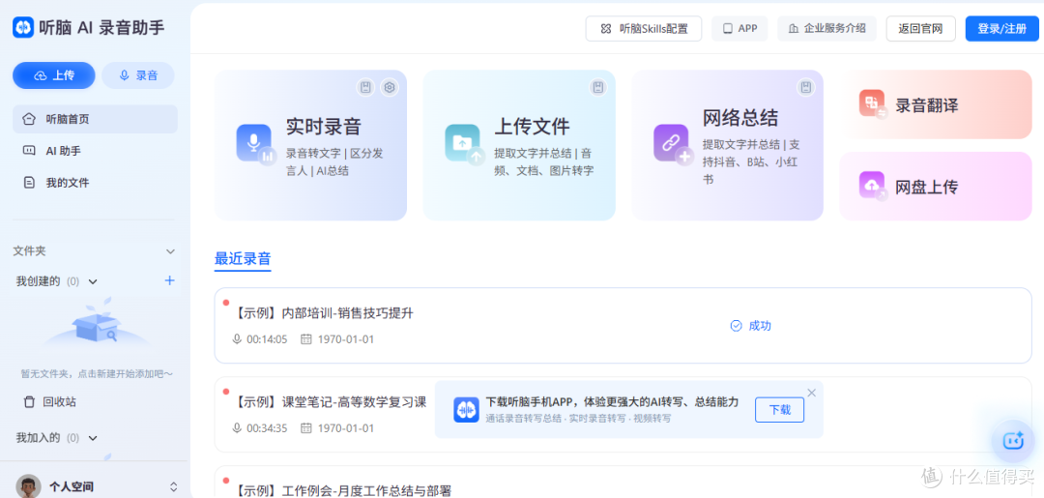Open the 网络总结 card
The width and height of the screenshot is (1044, 498).
tap(727, 145)
